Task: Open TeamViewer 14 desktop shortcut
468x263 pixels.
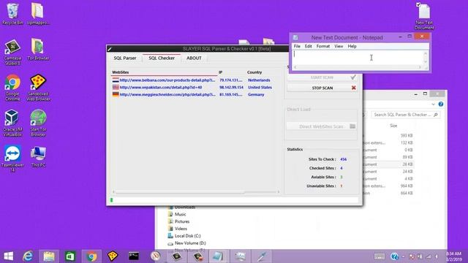Action: coord(12,159)
